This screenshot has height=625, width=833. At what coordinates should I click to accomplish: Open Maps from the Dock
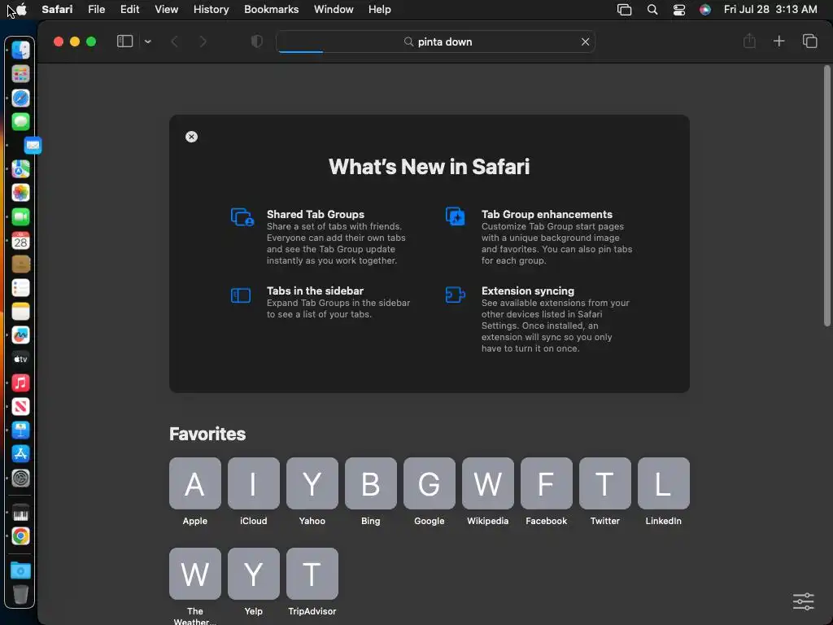click(20, 169)
